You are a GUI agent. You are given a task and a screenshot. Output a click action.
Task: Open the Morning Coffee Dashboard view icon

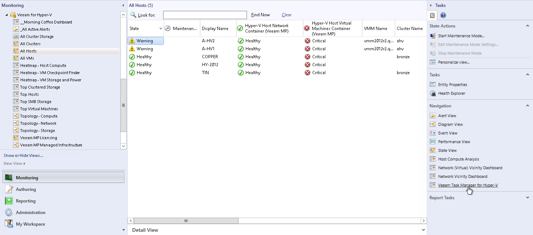(x=16, y=22)
